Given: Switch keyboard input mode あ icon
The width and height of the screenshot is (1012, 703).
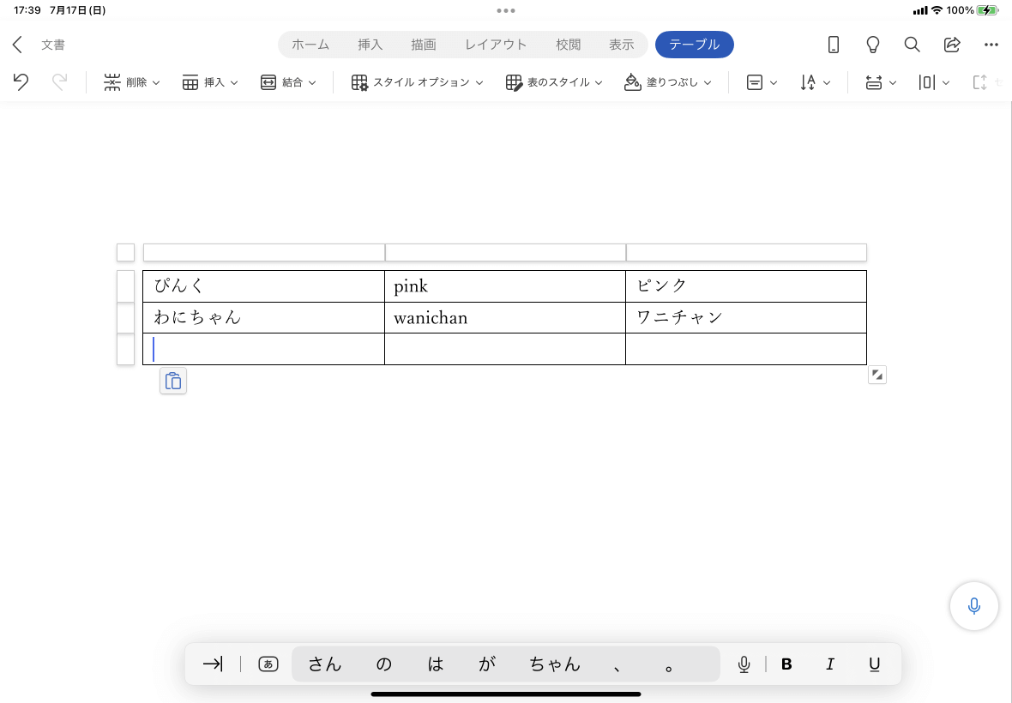Looking at the screenshot, I should (x=268, y=664).
